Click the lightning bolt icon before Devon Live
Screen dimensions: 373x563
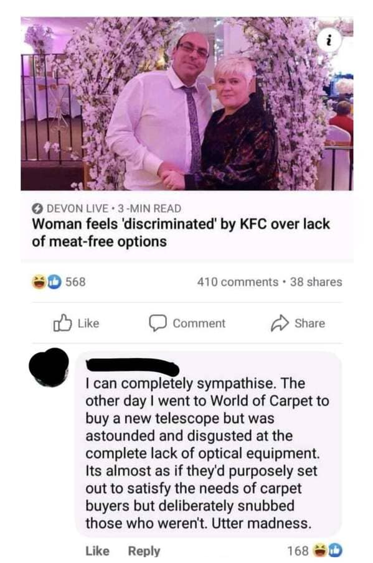37,208
